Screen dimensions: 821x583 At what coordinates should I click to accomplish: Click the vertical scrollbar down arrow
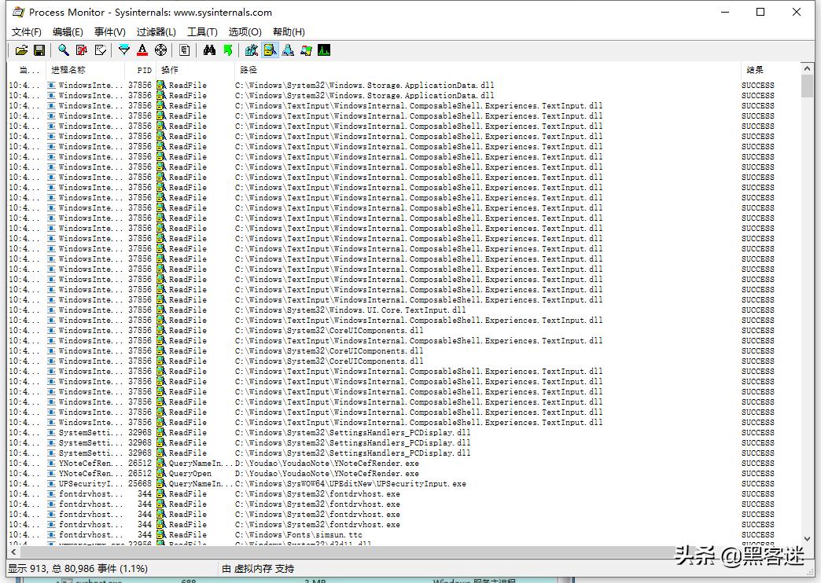(806, 539)
